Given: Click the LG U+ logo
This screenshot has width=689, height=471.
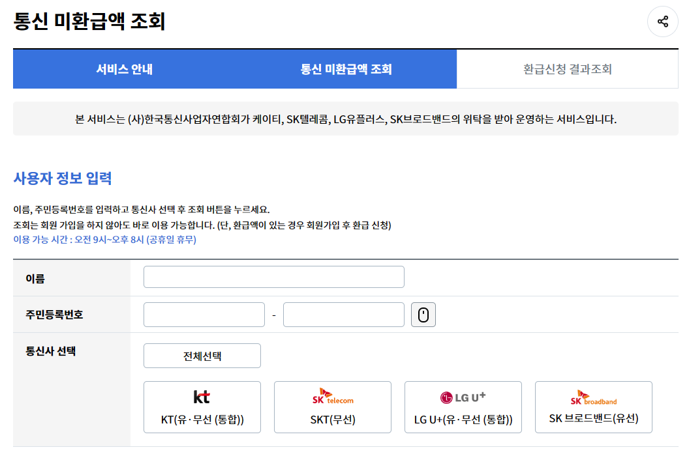Looking at the screenshot, I should (463, 397).
